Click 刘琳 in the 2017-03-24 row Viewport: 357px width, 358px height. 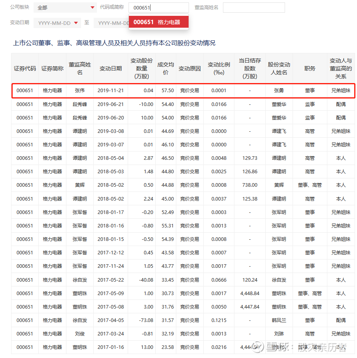coord(279,334)
